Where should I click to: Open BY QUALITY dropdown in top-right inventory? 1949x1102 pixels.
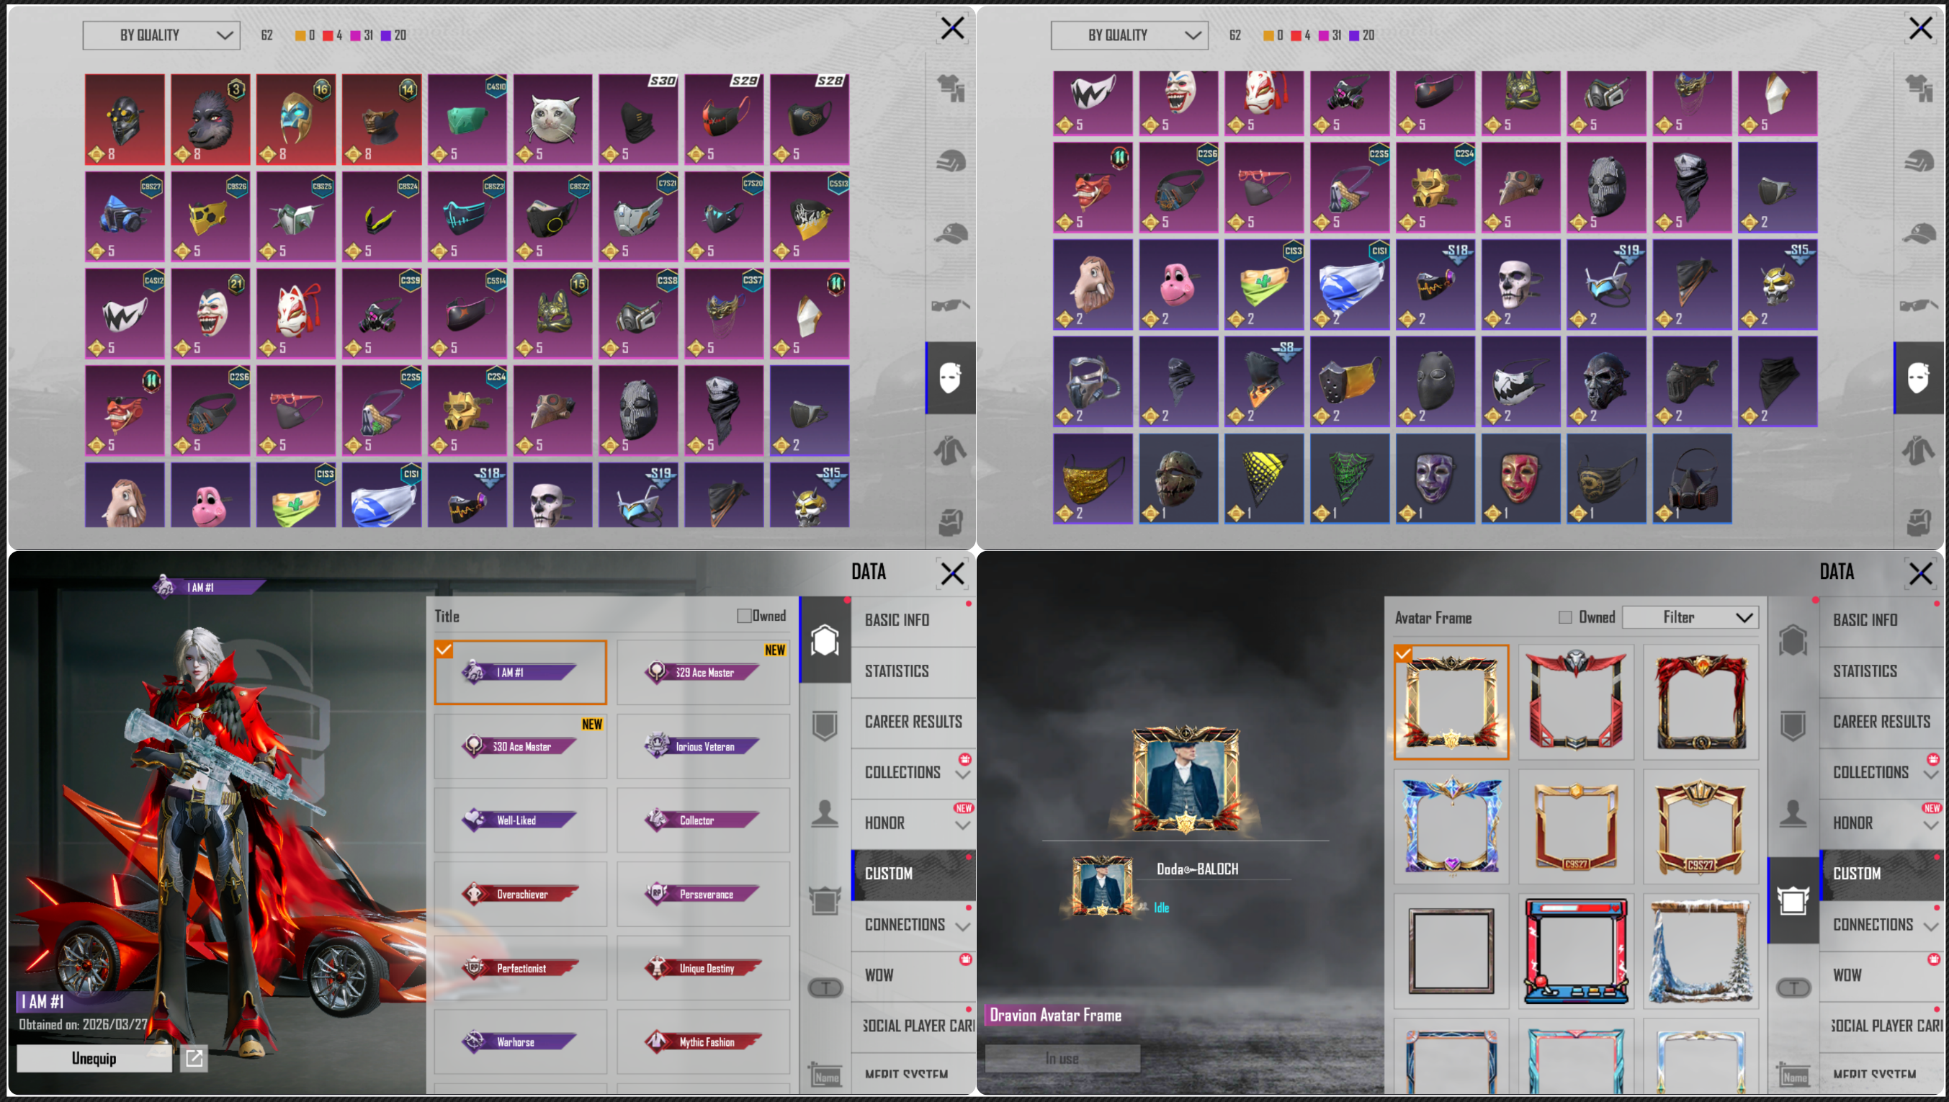1129,35
